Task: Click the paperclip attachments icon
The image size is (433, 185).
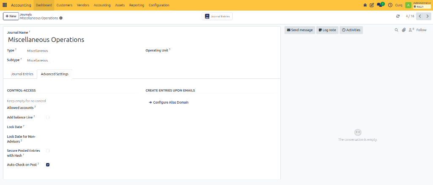Action: point(403,30)
